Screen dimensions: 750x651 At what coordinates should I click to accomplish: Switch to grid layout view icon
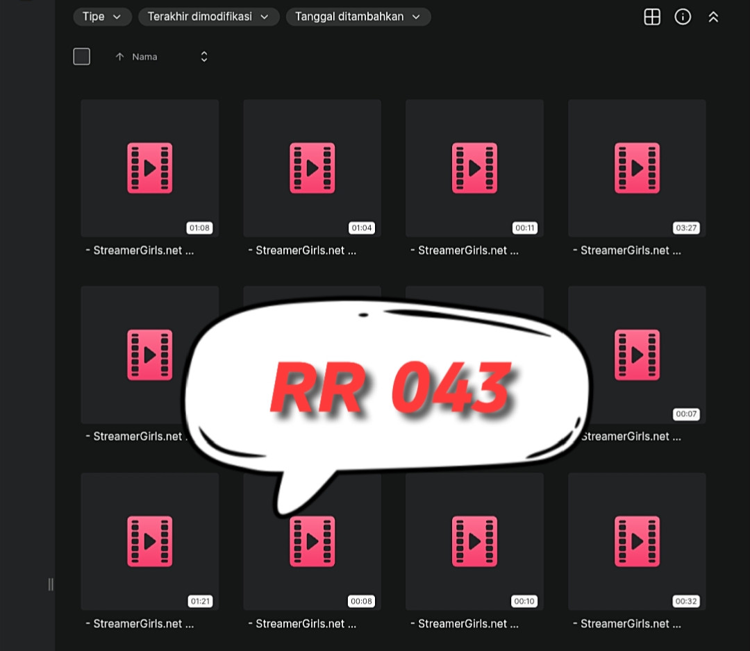[x=652, y=17]
